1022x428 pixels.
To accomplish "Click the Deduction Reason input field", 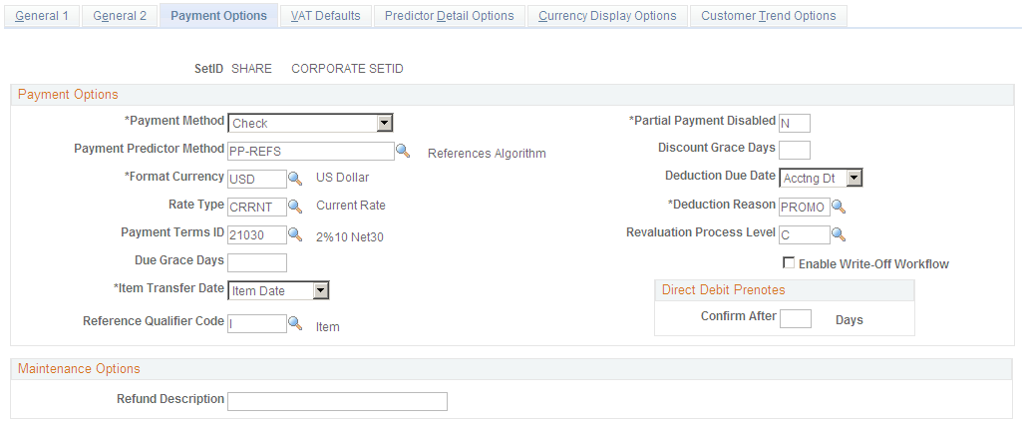I will (805, 207).
